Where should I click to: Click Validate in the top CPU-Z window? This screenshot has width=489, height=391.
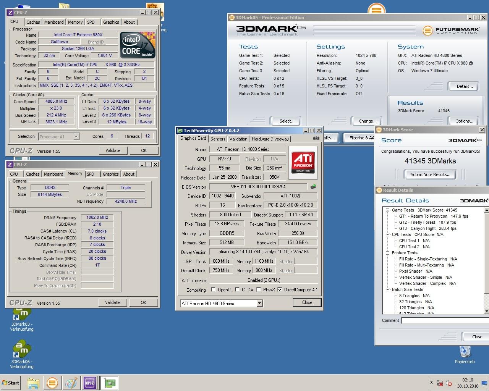coord(113,150)
